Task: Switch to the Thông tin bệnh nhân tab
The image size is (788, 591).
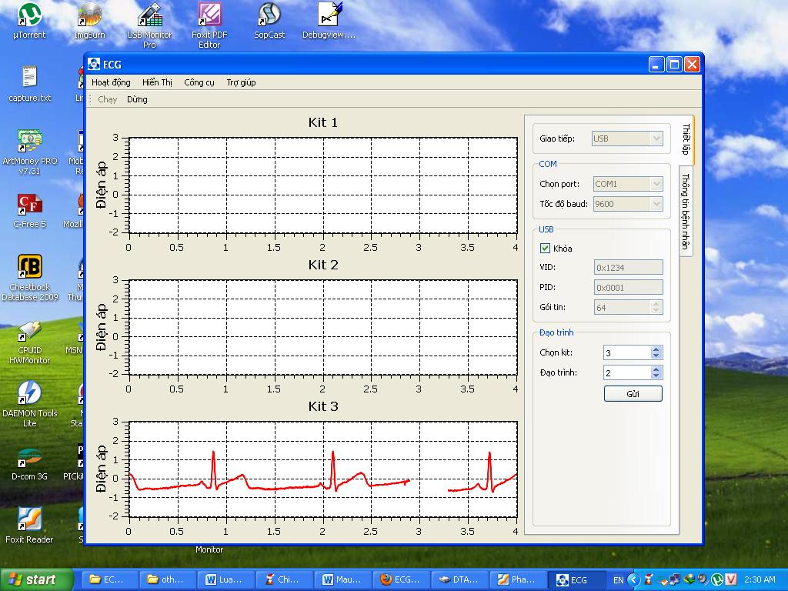Action: (x=686, y=210)
